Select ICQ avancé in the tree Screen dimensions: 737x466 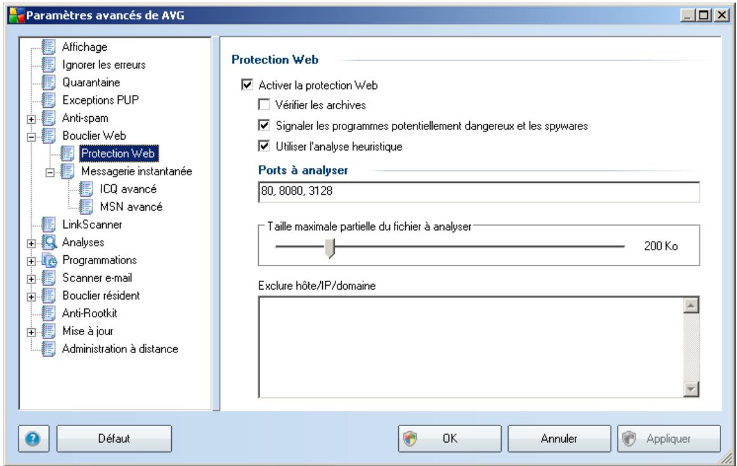click(128, 189)
